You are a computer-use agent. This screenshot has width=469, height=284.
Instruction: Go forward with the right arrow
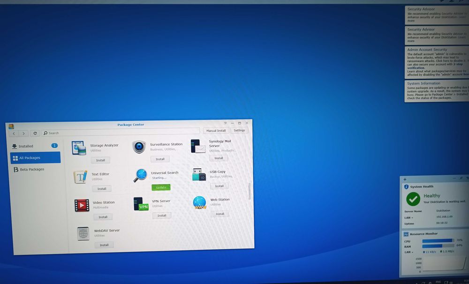[x=23, y=134]
